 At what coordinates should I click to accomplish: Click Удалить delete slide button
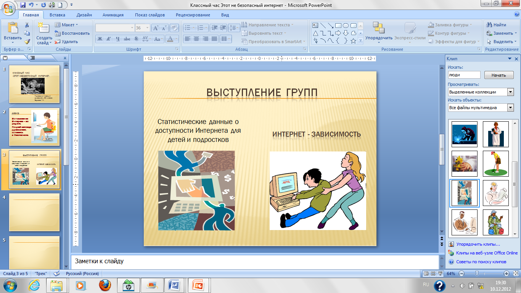[66, 42]
